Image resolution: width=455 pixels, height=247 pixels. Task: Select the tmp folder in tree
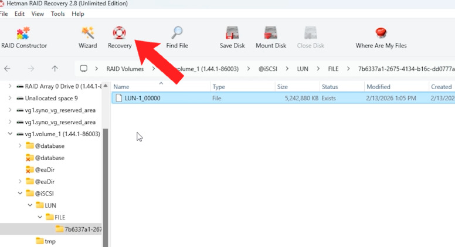pos(46,241)
